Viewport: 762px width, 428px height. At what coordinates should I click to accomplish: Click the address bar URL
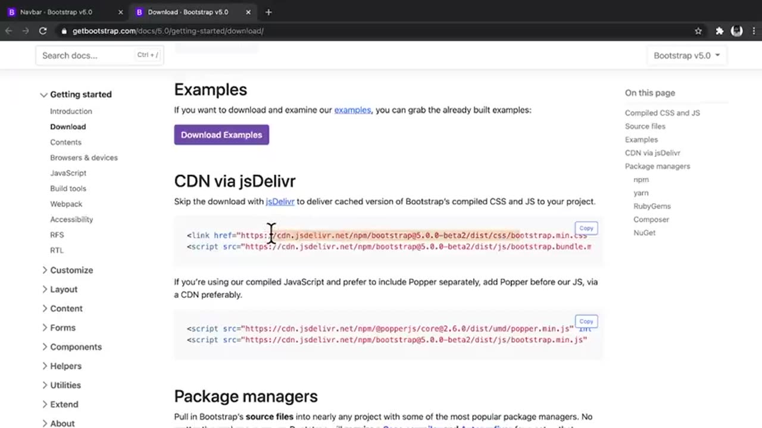tap(168, 31)
